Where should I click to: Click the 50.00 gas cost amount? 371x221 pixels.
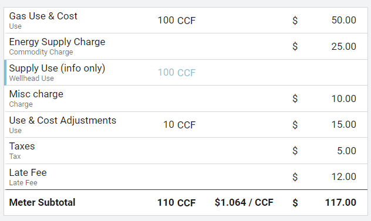click(x=343, y=20)
